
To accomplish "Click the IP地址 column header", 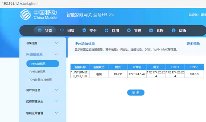I will tap(137, 67).
